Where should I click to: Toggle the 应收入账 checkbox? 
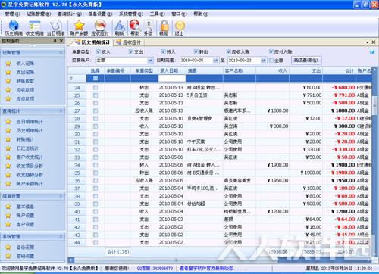[228, 51]
